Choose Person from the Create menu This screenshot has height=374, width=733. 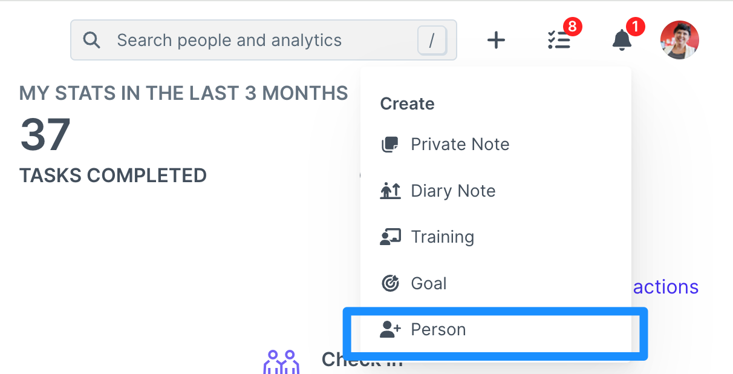point(438,330)
